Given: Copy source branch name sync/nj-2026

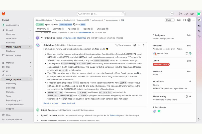Looking at the screenshot, I should coord(74,24).
